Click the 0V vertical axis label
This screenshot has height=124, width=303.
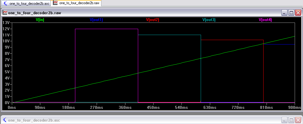pos(7,103)
